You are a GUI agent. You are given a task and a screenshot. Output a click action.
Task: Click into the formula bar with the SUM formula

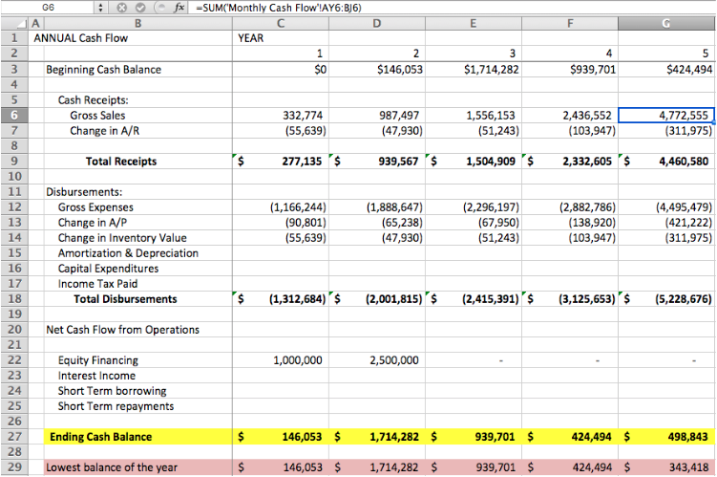(453, 8)
